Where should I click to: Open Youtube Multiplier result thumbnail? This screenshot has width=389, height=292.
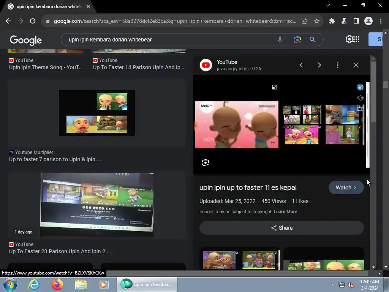[x=97, y=113]
